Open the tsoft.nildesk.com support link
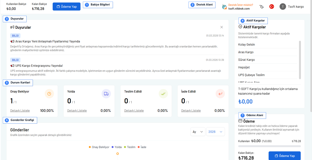The width and height of the screenshot is (312, 160). pyautogui.click(x=239, y=9)
